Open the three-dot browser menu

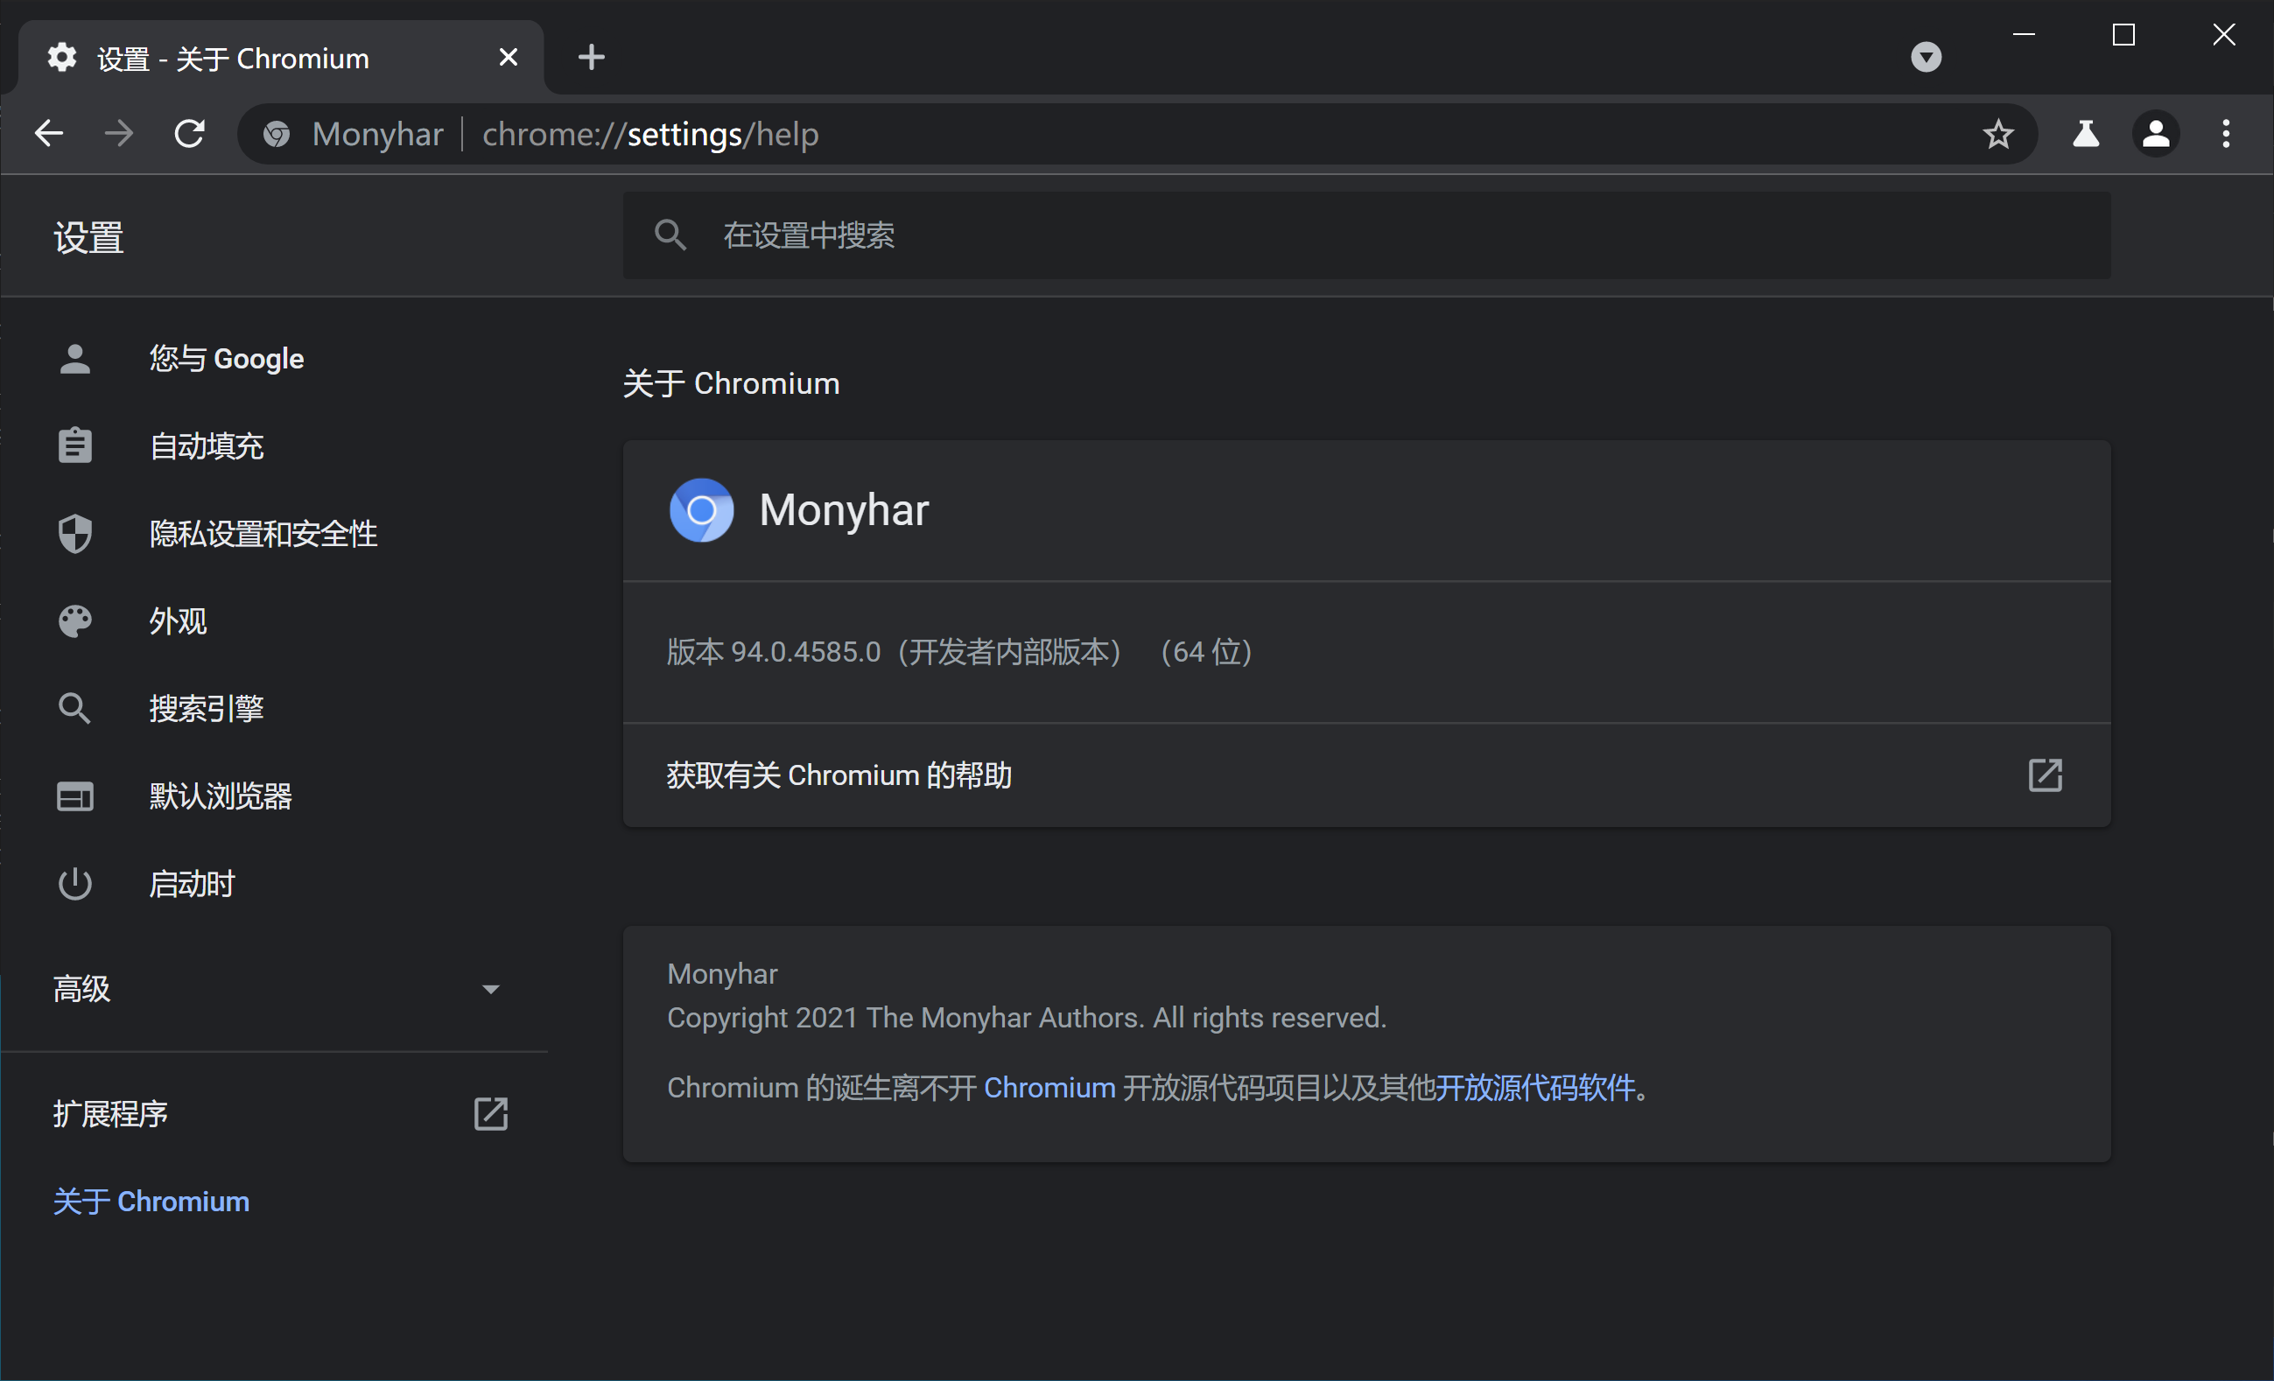tap(2225, 134)
